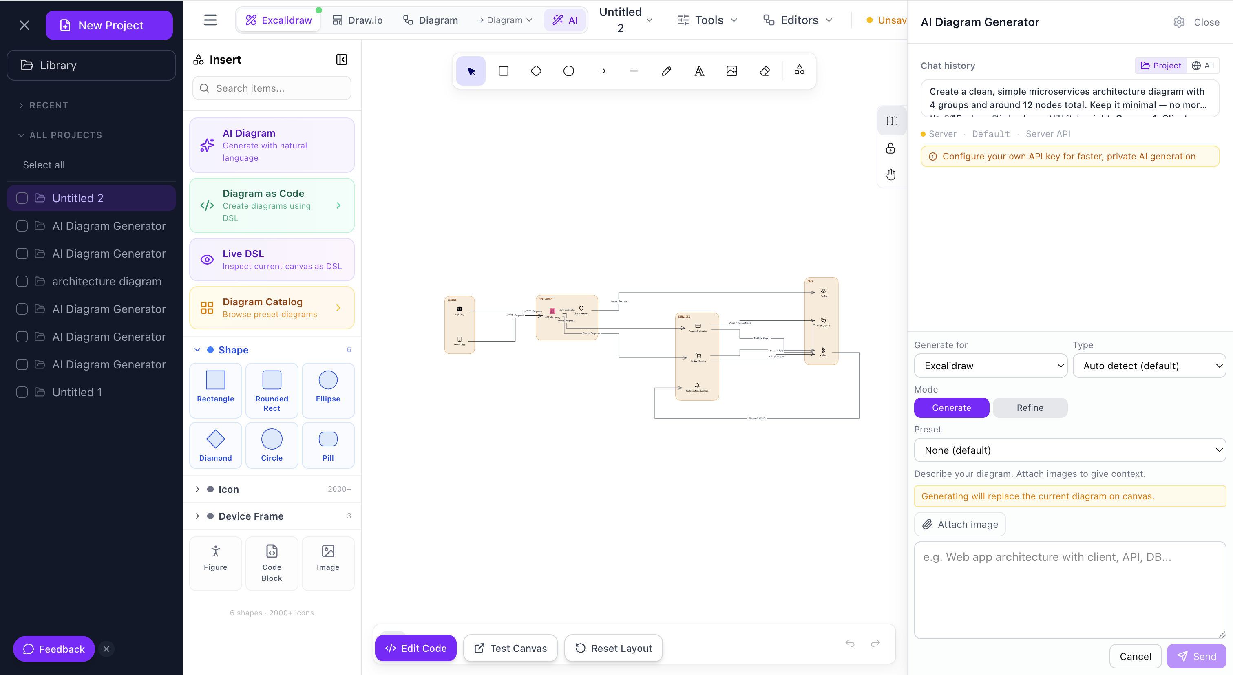Click the Attach image button

(x=960, y=524)
